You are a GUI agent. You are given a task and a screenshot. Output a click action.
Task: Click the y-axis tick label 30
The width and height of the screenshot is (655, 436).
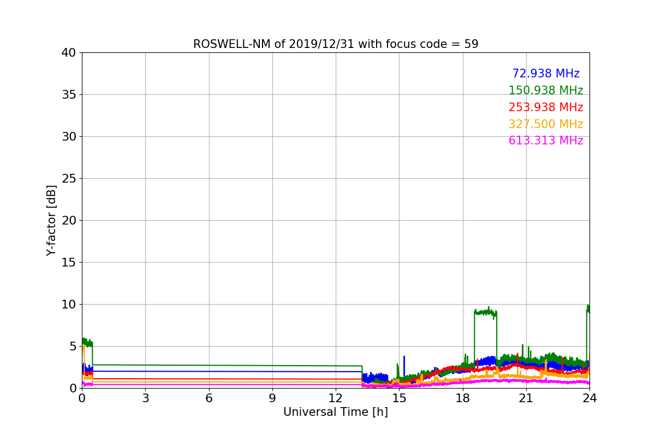[x=69, y=137]
